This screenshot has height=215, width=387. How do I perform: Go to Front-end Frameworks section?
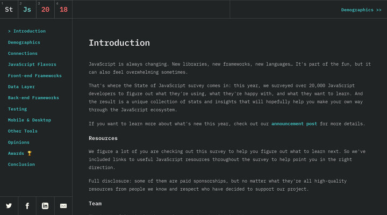coord(34,76)
